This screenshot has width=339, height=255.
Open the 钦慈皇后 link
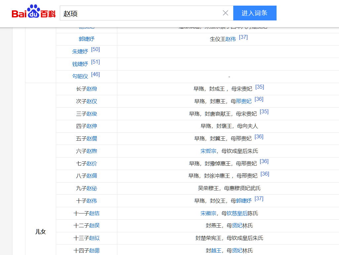237,213
